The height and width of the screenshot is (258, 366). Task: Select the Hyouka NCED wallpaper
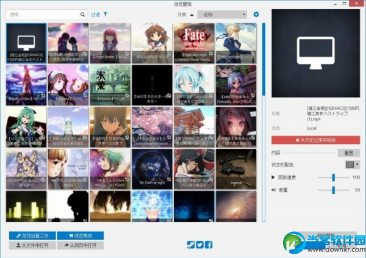[68, 85]
